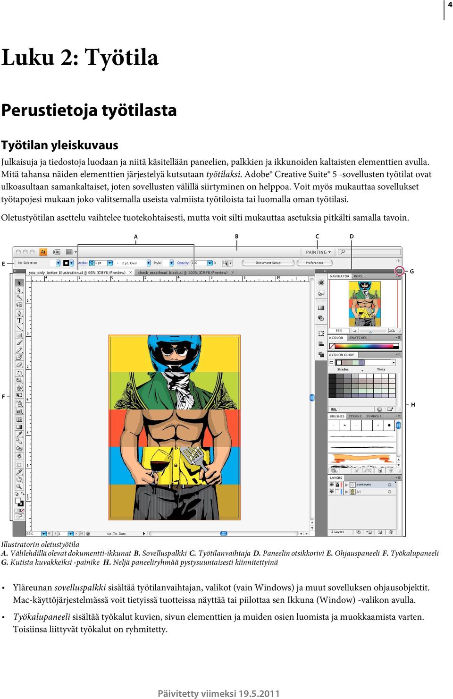This screenshot has width=453, height=699.
Task: Click the orange Ai application icon
Action: (x=43, y=252)
